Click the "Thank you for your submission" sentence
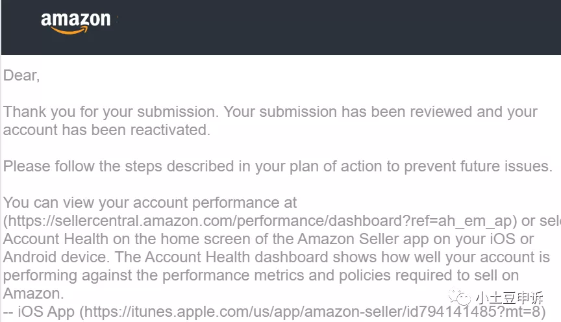Viewport: 561px width, 322px height. [112, 112]
